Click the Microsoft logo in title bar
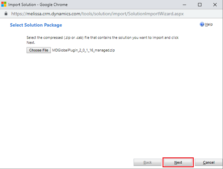 (x=4, y=5)
